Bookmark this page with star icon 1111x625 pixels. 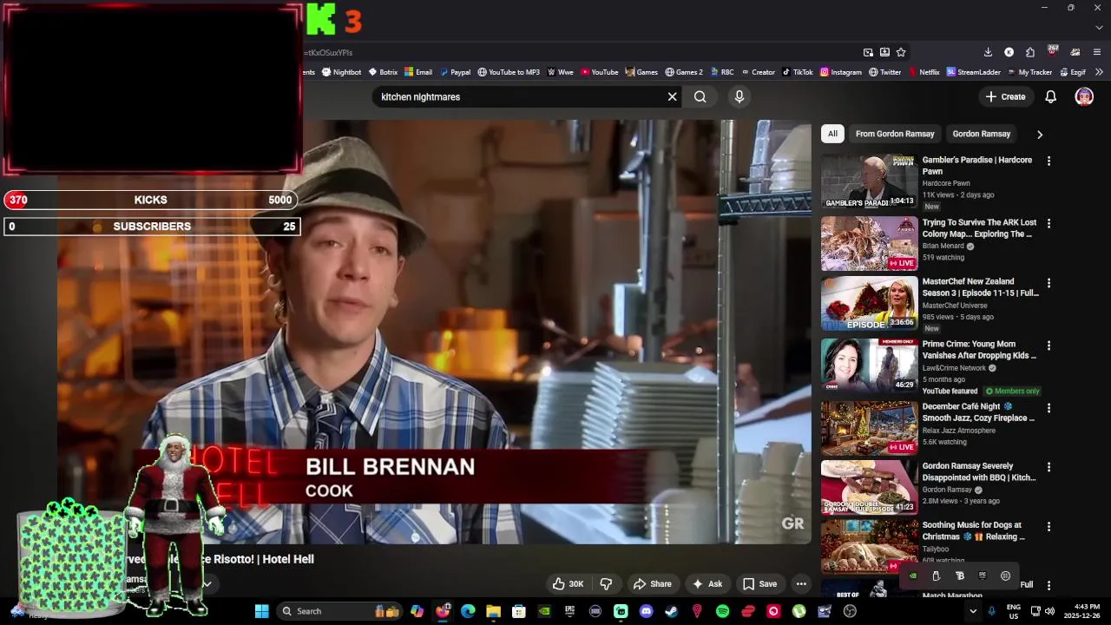(x=901, y=52)
